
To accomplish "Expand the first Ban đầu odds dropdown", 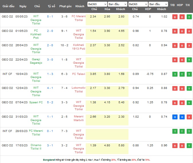I will pos(118,4).
